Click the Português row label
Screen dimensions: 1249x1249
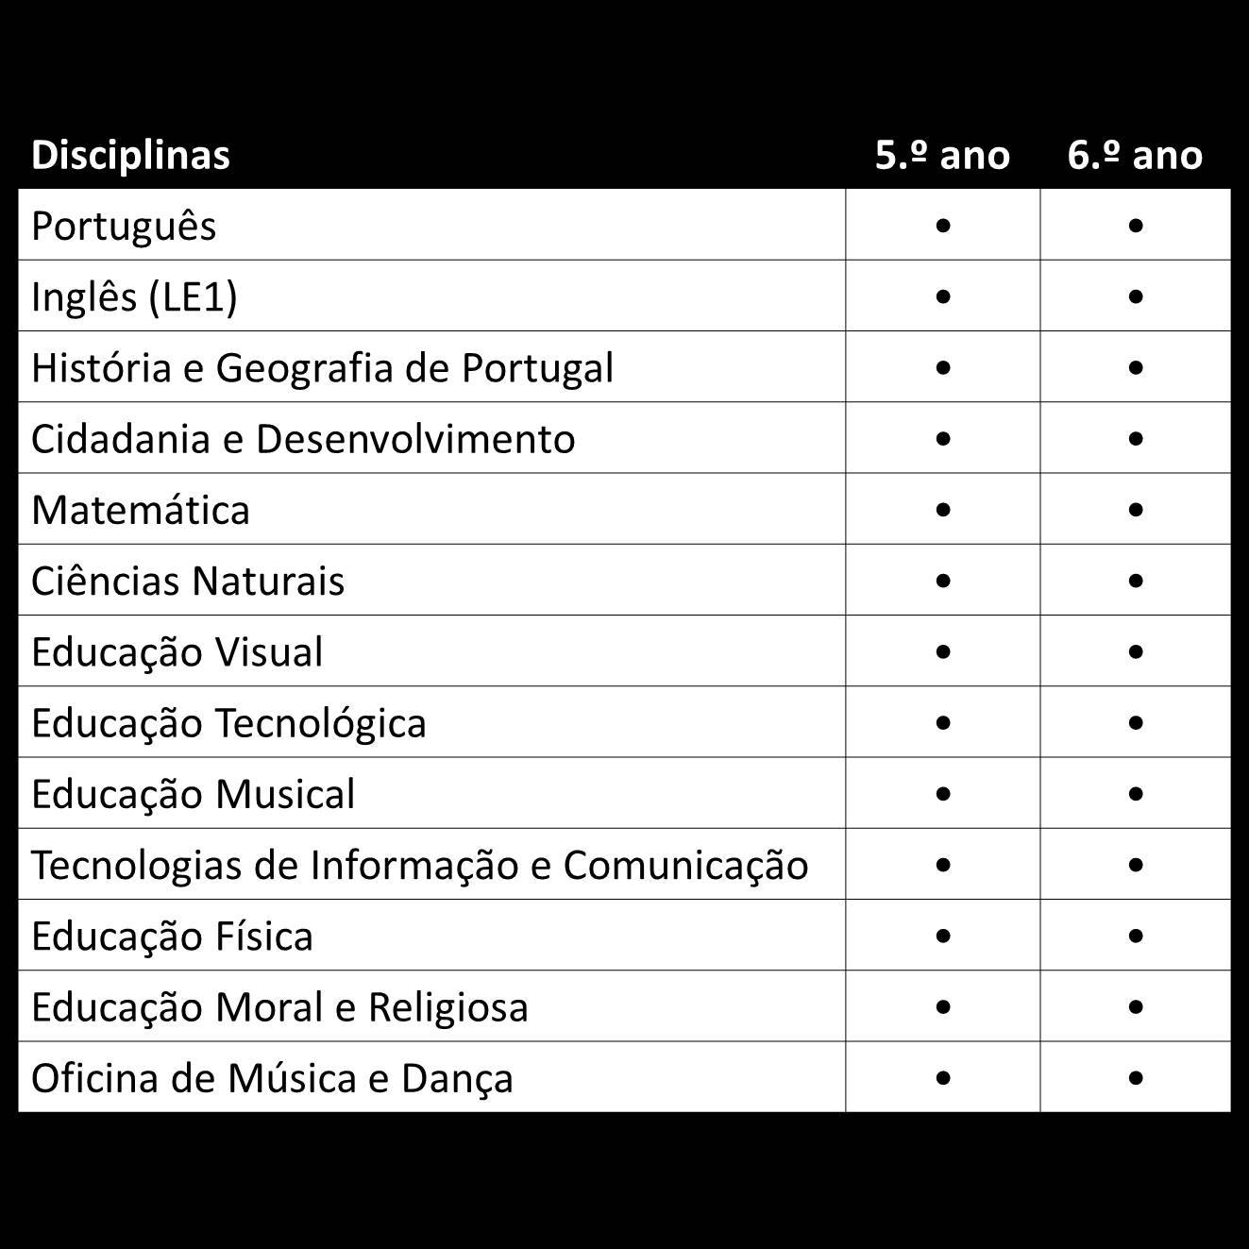pyautogui.click(x=124, y=226)
